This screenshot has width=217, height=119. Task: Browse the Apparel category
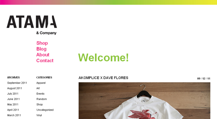41,83
